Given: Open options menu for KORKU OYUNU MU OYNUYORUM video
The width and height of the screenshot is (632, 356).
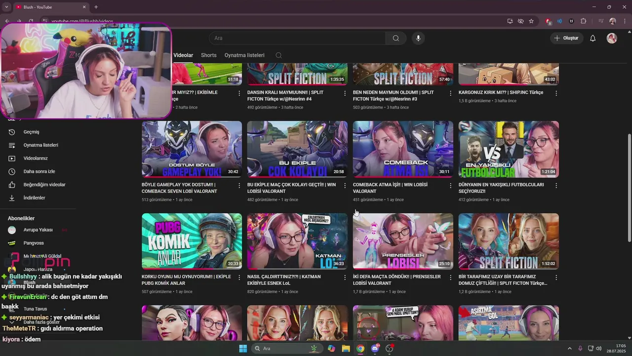Looking at the screenshot, I should (239, 277).
